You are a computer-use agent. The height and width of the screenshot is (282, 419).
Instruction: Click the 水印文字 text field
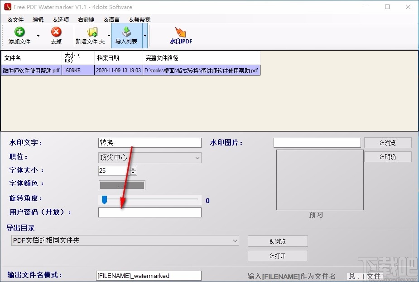pyautogui.click(x=150, y=143)
